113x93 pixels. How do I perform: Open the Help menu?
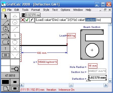click(88, 10)
